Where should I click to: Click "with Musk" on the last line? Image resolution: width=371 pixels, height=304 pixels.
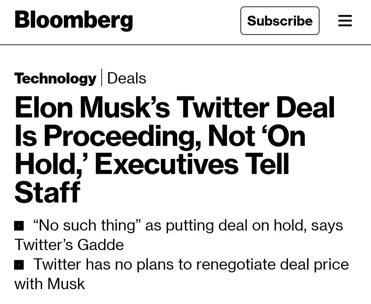coord(49,284)
